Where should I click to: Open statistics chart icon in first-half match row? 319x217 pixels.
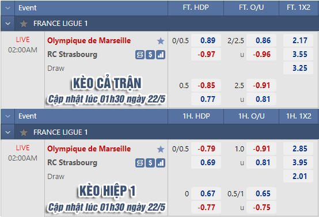point(161,163)
